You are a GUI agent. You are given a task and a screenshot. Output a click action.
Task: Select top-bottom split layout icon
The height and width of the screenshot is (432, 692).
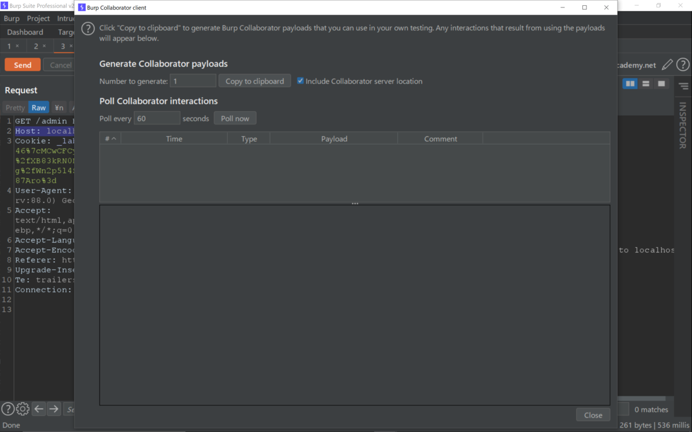pos(646,84)
